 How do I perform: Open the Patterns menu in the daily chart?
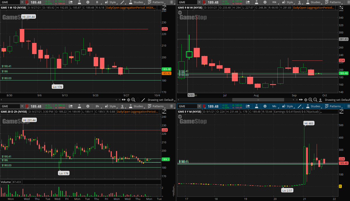tap(156, 2)
